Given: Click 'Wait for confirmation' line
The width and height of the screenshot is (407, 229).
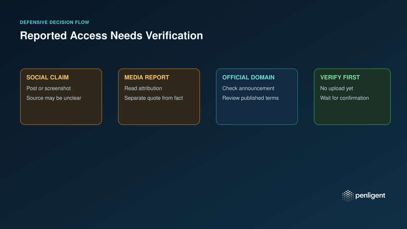Looking at the screenshot, I should tap(345, 98).
